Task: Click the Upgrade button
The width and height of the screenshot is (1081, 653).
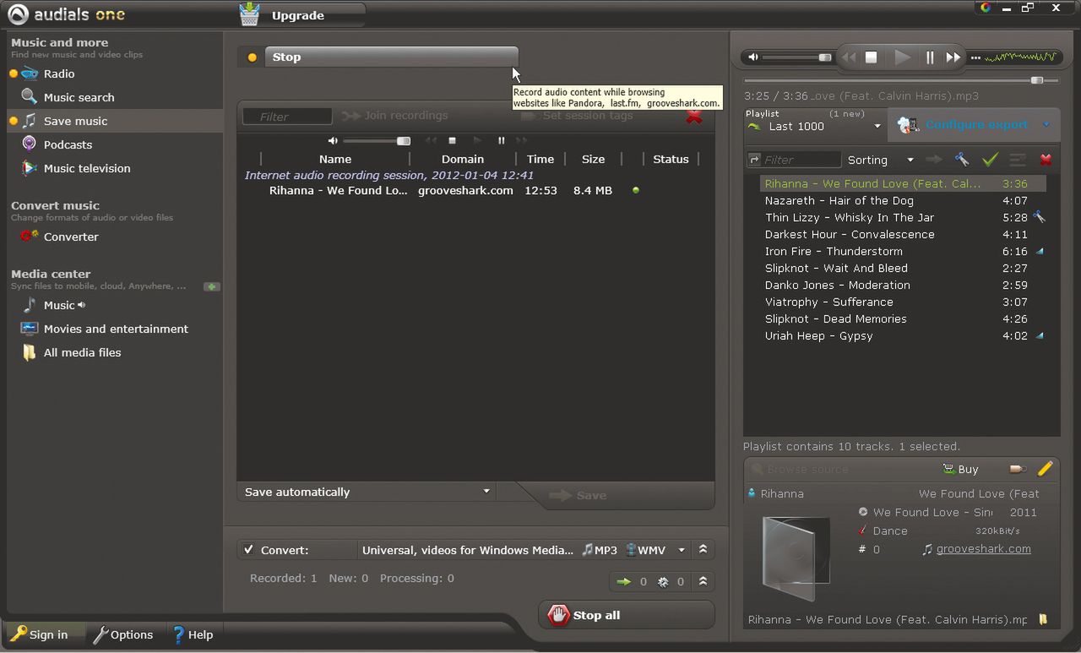Action: tap(301, 15)
